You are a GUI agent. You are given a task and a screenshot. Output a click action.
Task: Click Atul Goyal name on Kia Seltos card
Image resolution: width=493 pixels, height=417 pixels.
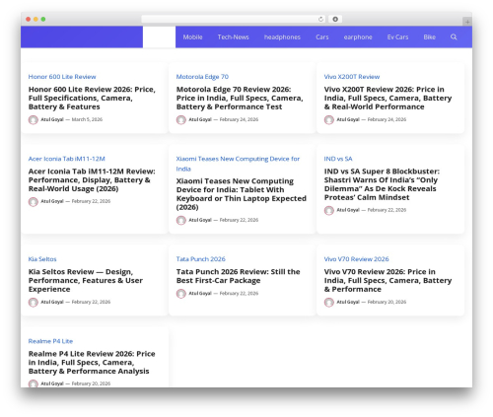(x=52, y=302)
